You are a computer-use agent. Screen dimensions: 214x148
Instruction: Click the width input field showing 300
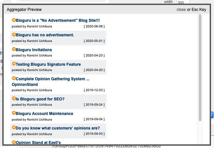tap(183, 2)
